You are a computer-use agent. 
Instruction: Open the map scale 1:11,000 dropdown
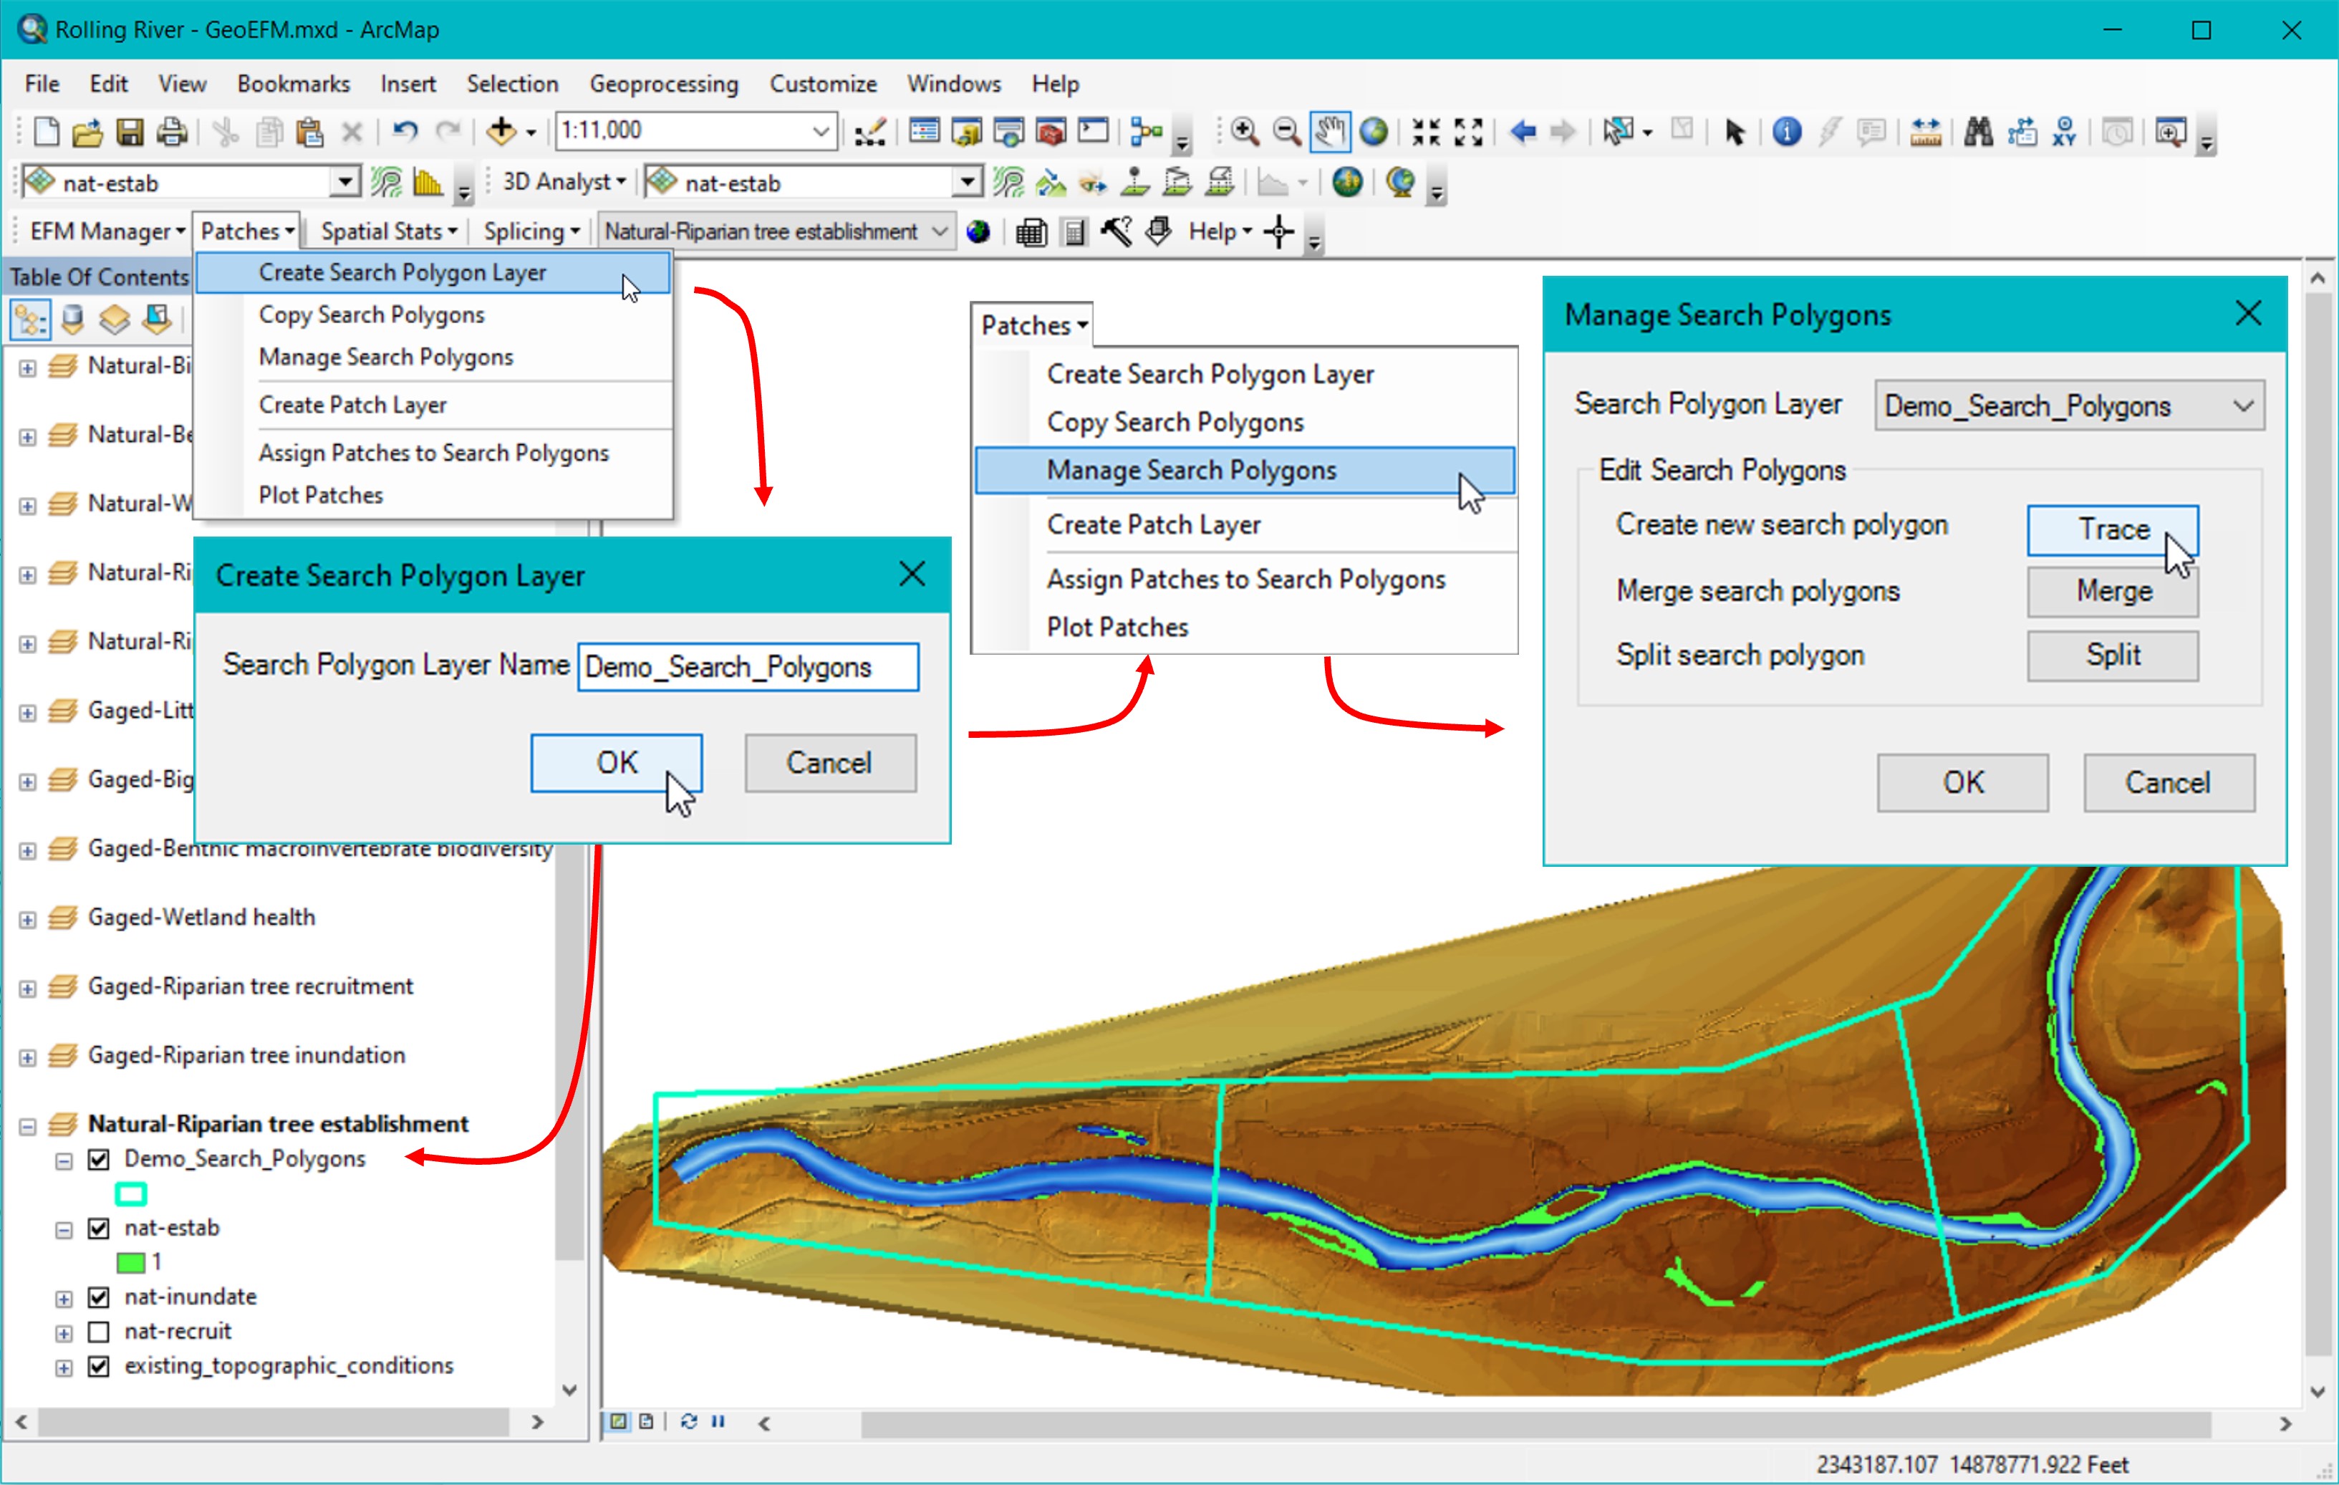(x=821, y=131)
